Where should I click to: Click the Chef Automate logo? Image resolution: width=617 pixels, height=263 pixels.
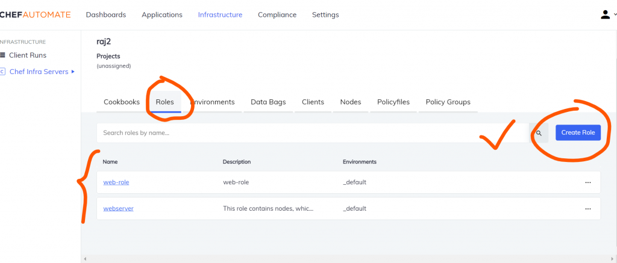[x=35, y=15]
